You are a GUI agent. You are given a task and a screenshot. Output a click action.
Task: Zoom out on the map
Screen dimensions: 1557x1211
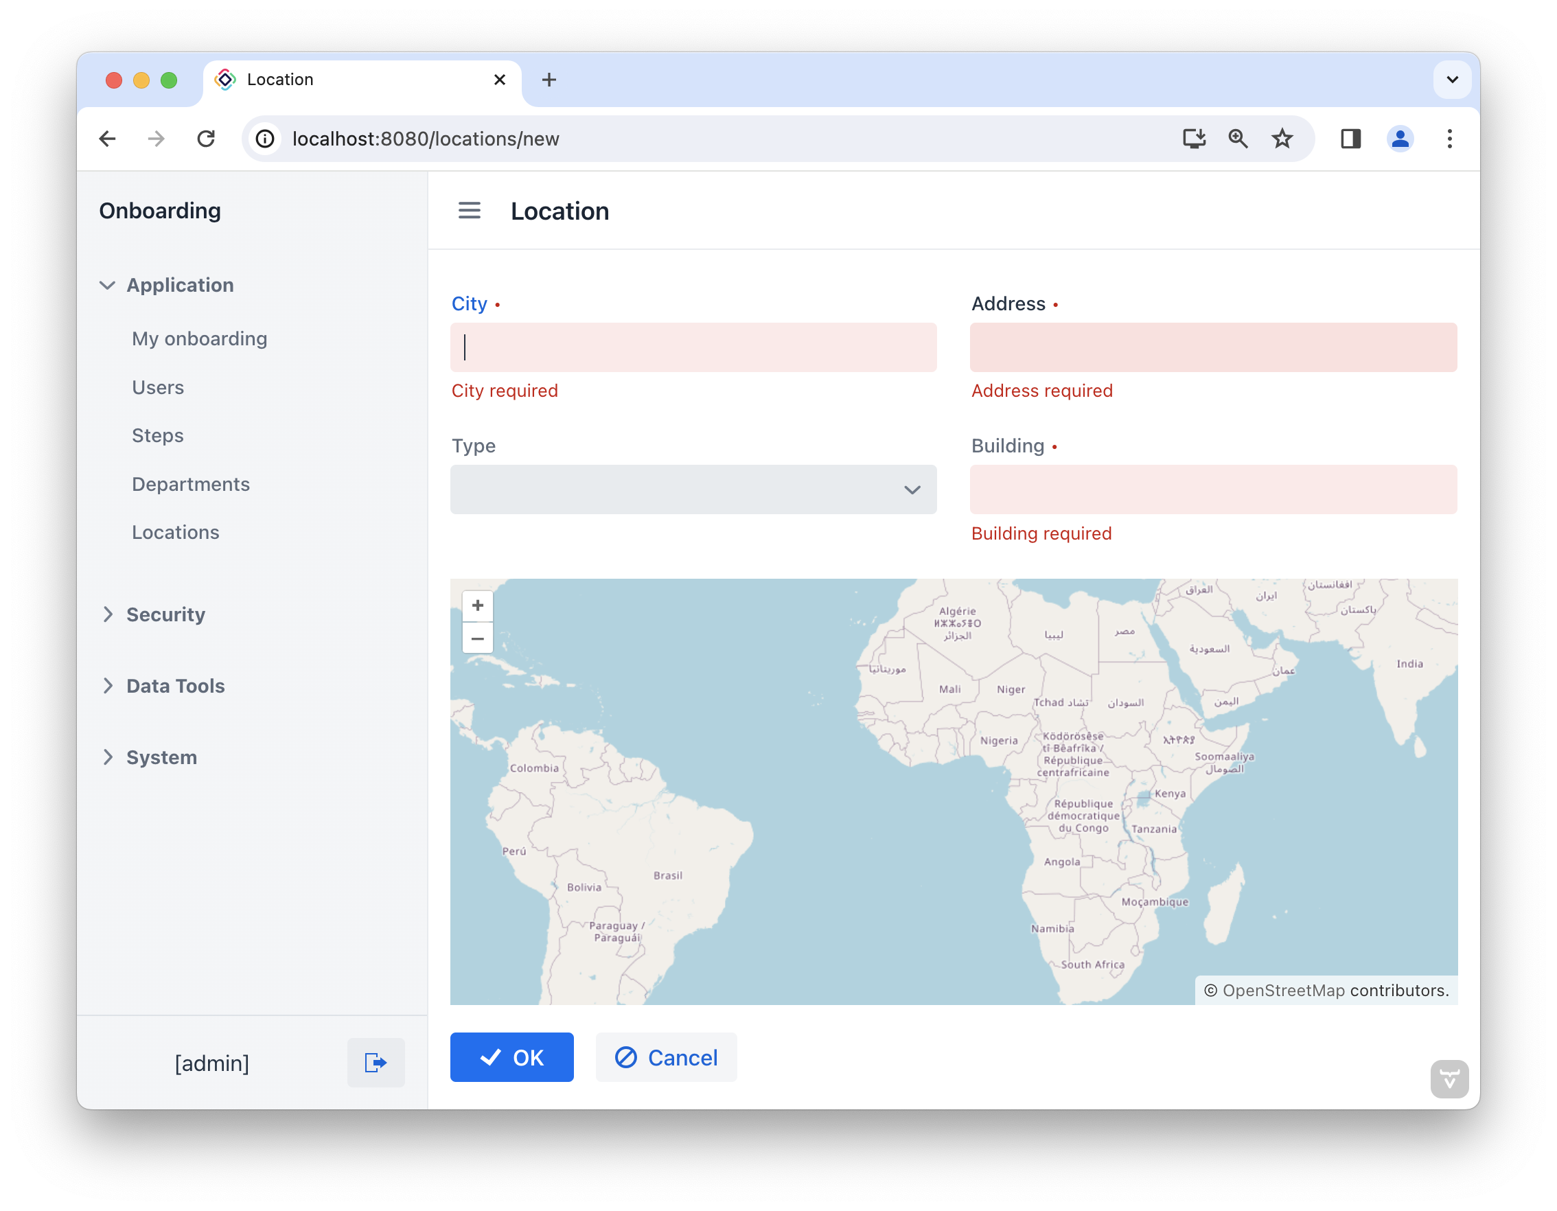478,638
